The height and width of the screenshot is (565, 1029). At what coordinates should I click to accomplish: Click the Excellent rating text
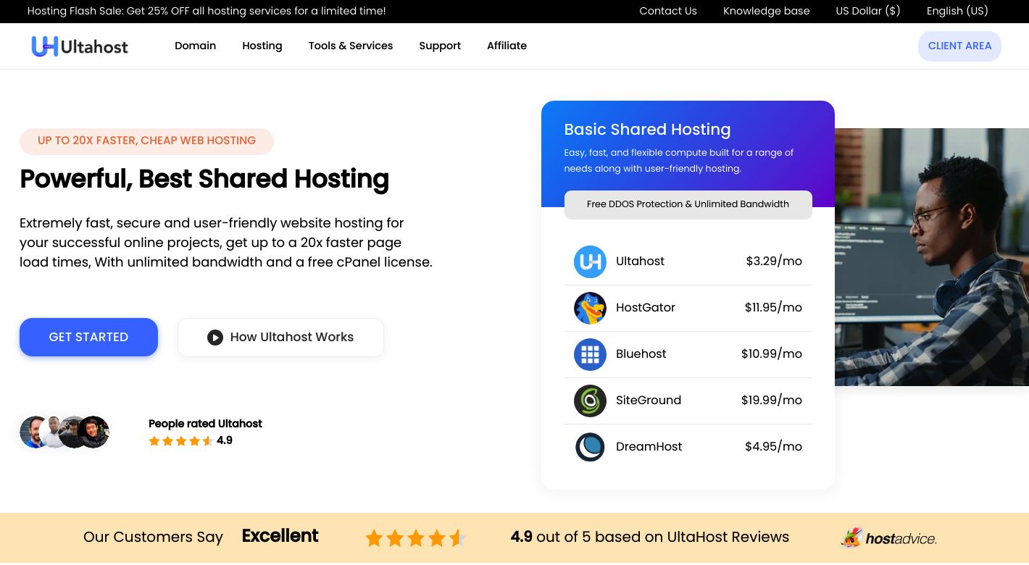(280, 536)
